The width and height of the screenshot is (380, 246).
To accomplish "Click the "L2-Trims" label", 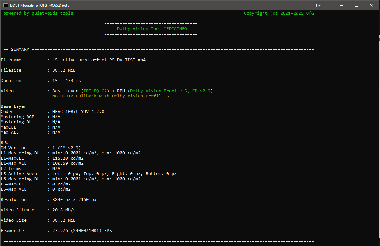I will coord(11,169).
